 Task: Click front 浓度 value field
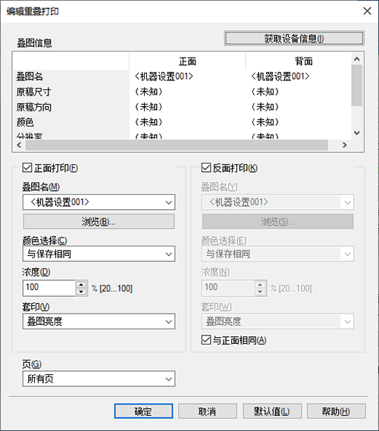click(x=49, y=288)
